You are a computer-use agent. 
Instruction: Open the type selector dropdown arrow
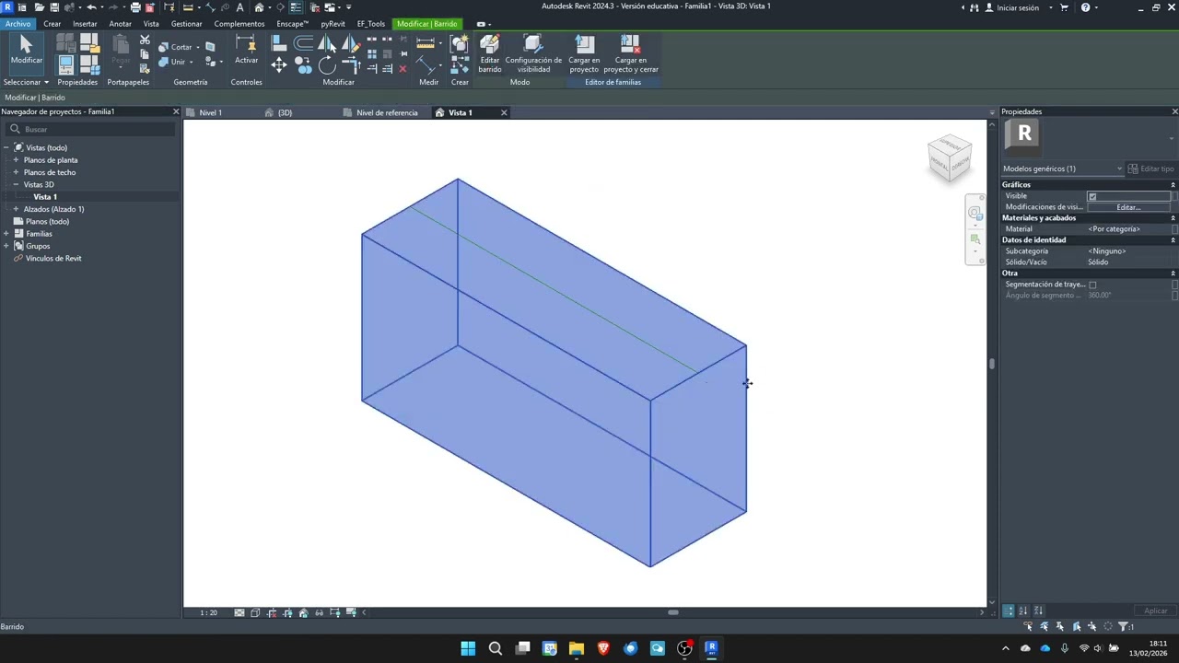pyautogui.click(x=1172, y=139)
